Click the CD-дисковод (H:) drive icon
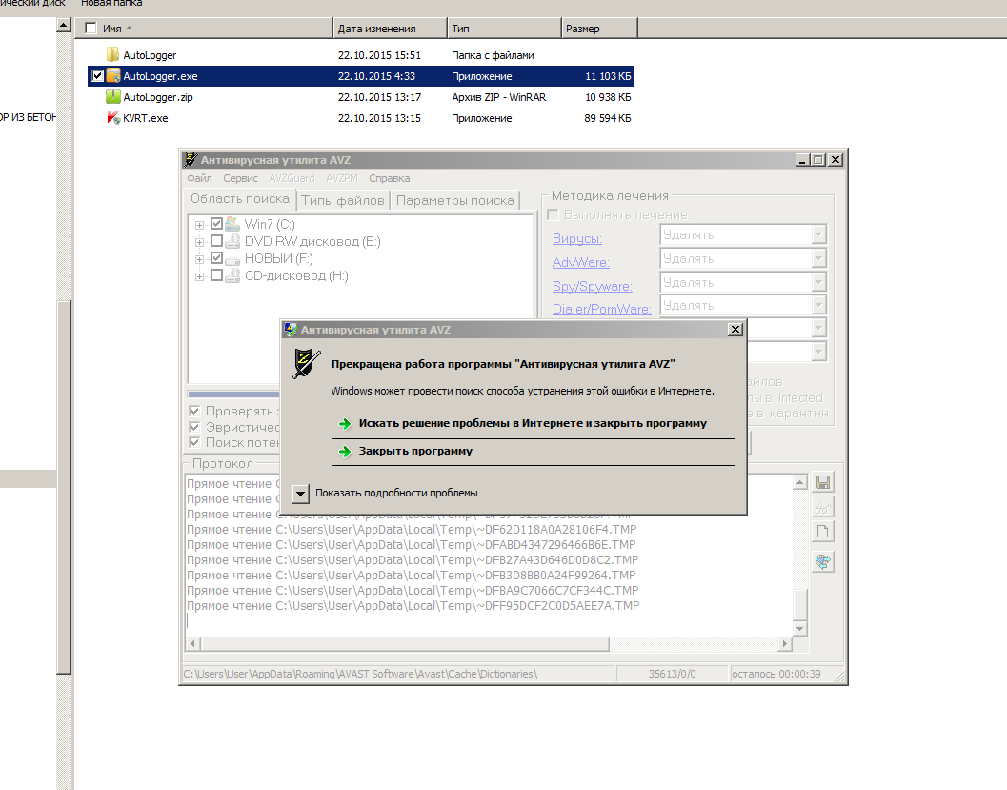1007x790 pixels. (232, 275)
